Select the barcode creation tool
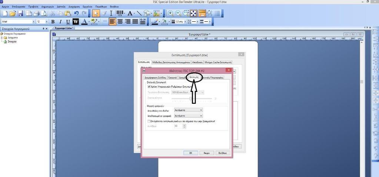The height and width of the screenshot is (177, 379). [x=120, y=14]
